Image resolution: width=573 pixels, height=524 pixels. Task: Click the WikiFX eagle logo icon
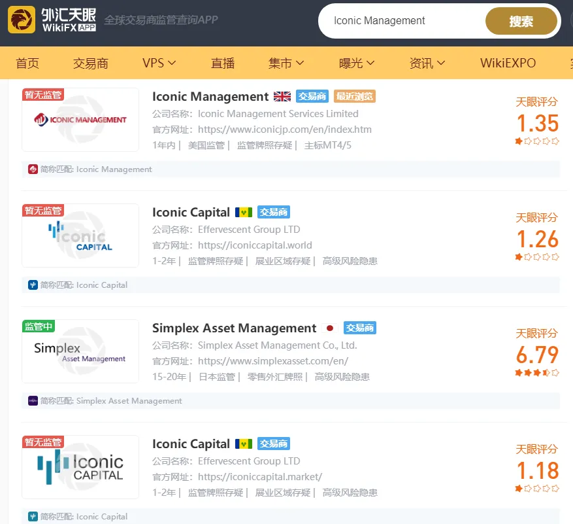(22, 20)
